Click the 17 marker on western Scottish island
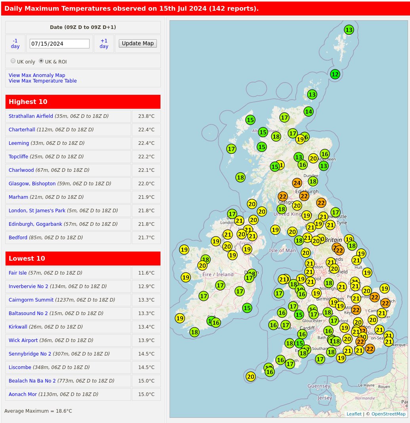 231,149
